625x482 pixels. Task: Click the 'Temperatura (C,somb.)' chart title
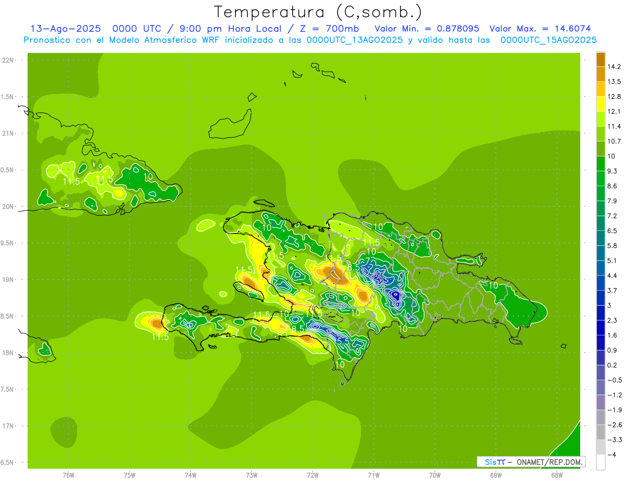pos(318,12)
